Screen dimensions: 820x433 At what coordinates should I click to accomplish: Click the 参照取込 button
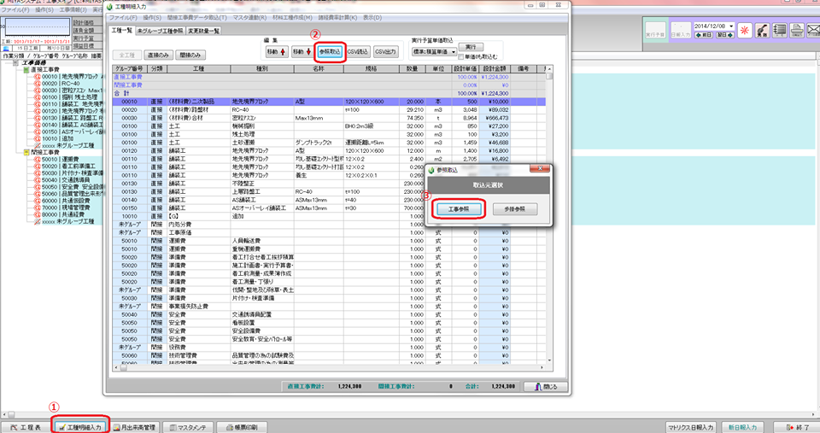330,52
